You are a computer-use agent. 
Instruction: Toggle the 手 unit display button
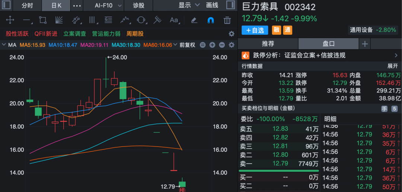click(x=384, y=109)
